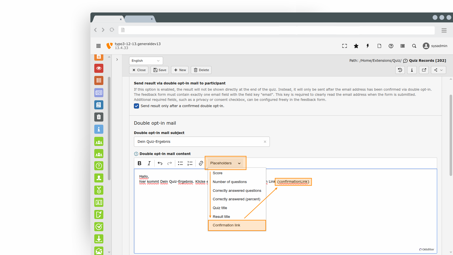This screenshot has height=255, width=453.
Task: Open the help question mark icon
Action: tap(391, 46)
